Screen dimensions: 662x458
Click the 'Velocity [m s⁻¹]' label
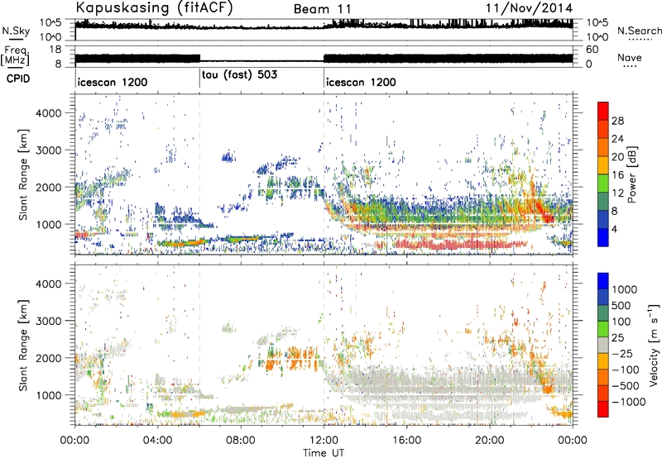click(654, 345)
